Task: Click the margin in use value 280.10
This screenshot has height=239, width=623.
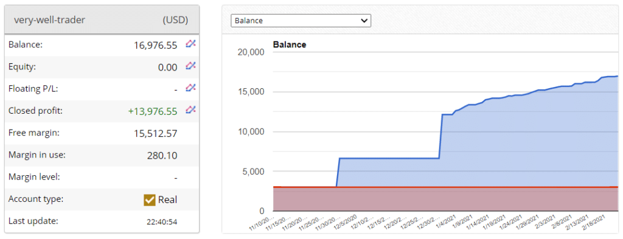Action: coord(162,156)
